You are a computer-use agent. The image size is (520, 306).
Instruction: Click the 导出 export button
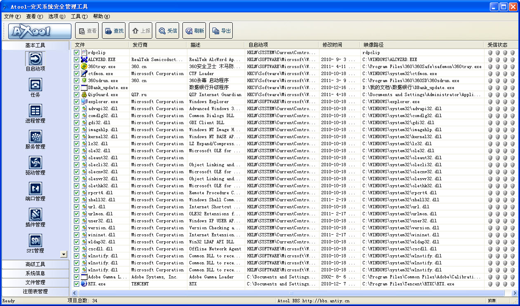point(221,31)
